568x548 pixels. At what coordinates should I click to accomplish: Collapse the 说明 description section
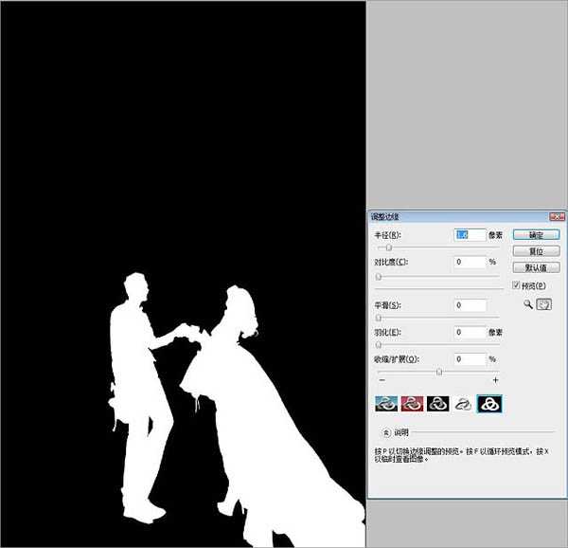click(x=388, y=432)
